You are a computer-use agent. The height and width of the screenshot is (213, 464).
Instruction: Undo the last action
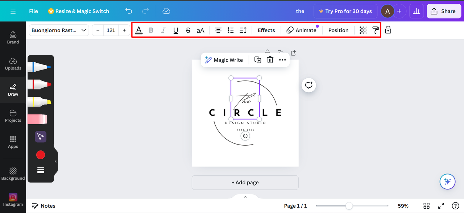[129, 11]
